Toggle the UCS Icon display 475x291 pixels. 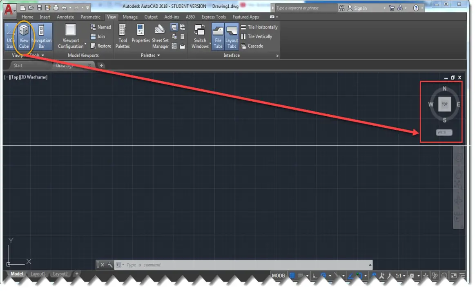point(10,36)
